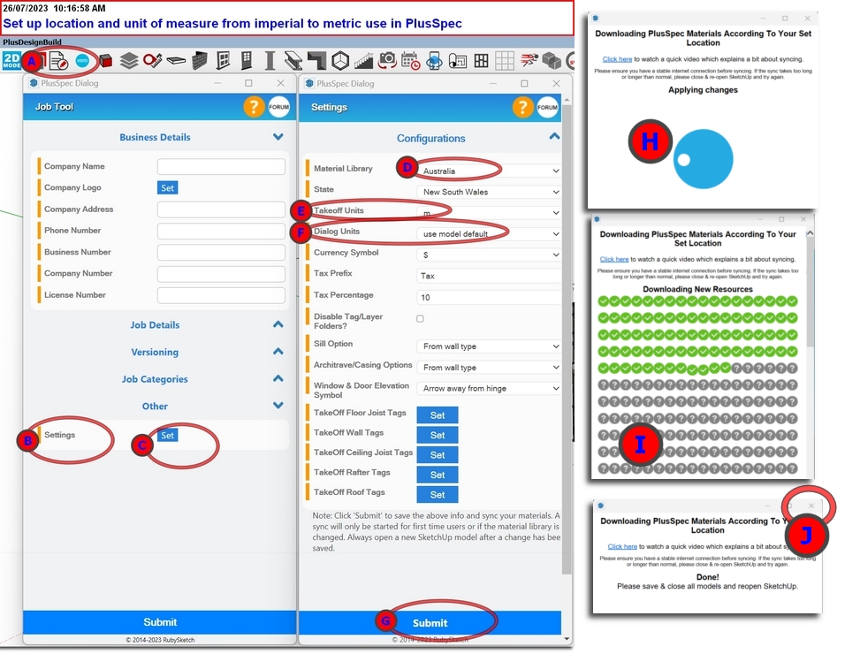
Task: Open Architrave/Casing Options dropdown
Action: (x=490, y=368)
